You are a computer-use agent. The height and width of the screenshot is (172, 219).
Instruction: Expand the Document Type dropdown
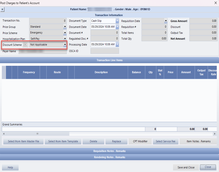pos(117,21)
